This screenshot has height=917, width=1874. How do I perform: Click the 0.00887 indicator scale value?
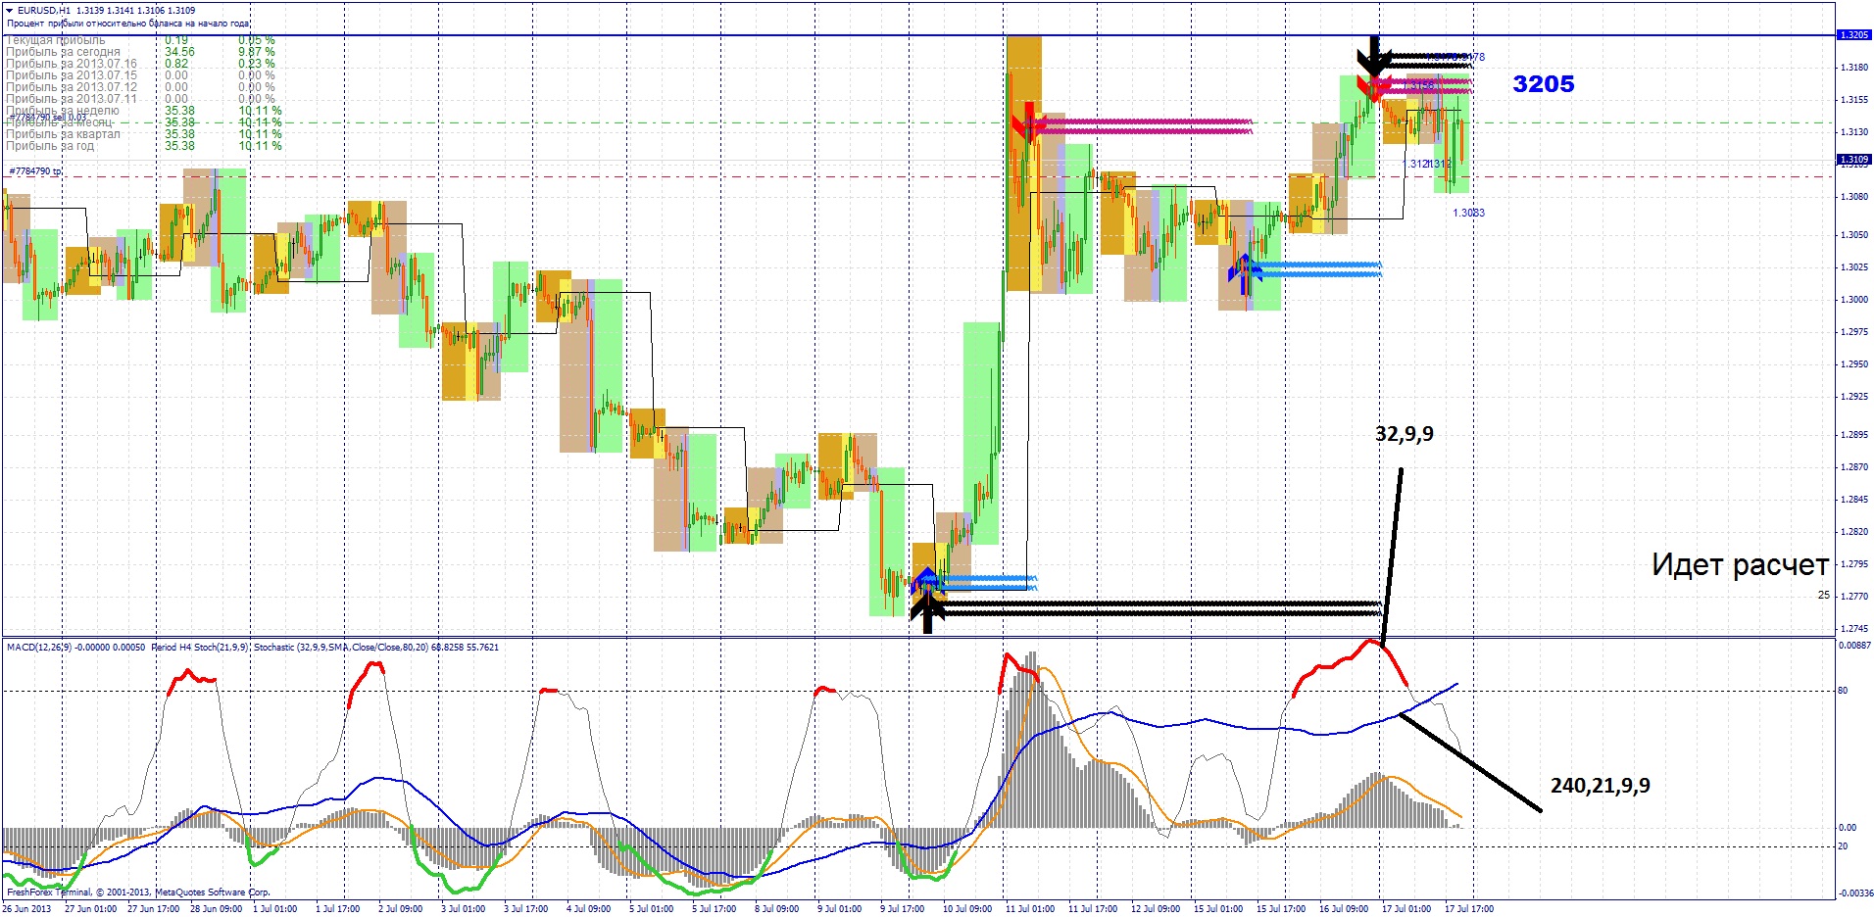coord(1854,646)
